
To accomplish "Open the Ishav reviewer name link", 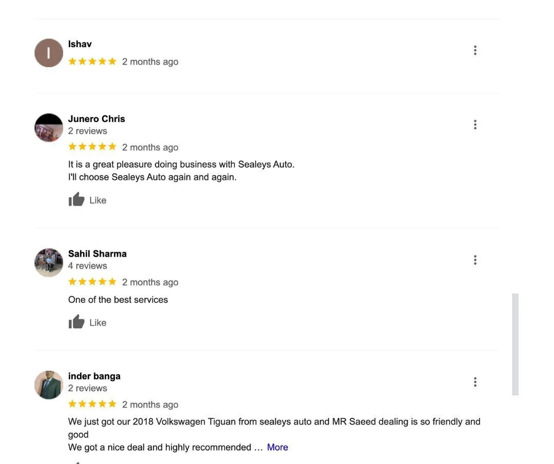I will 80,44.
